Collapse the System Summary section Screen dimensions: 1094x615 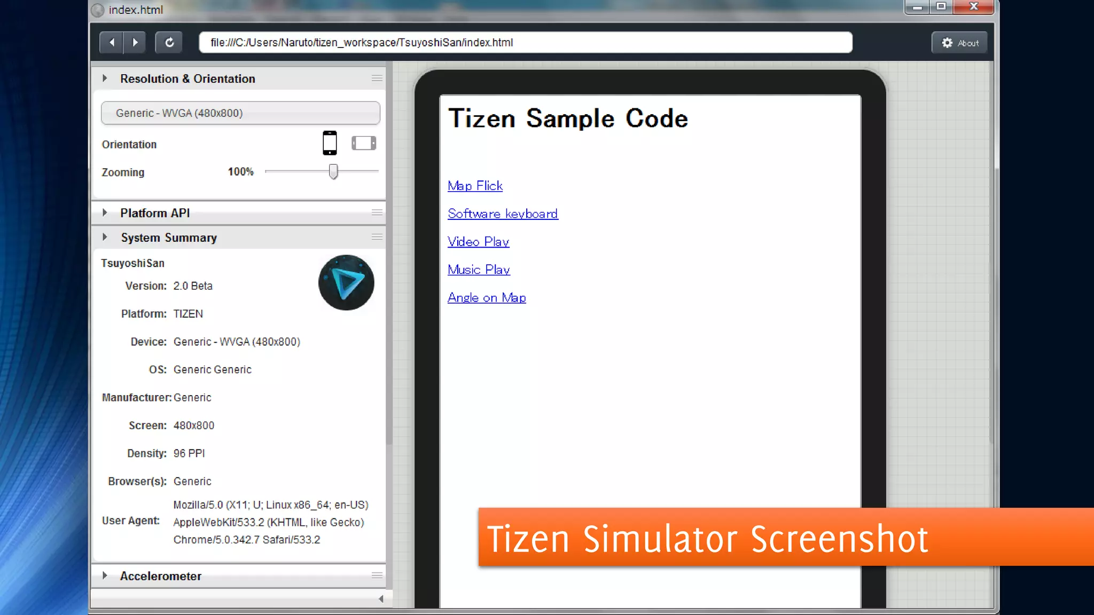click(x=105, y=237)
